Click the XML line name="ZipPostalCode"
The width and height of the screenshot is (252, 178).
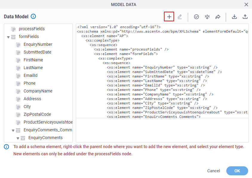(162, 108)
